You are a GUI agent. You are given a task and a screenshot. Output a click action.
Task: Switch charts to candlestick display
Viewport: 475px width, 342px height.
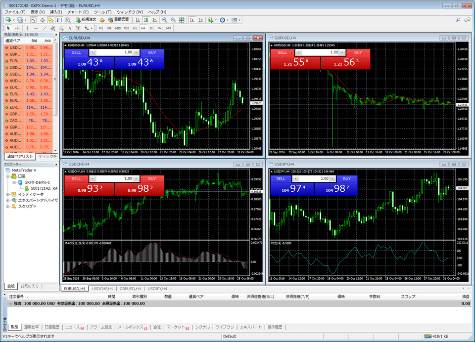coord(147,20)
